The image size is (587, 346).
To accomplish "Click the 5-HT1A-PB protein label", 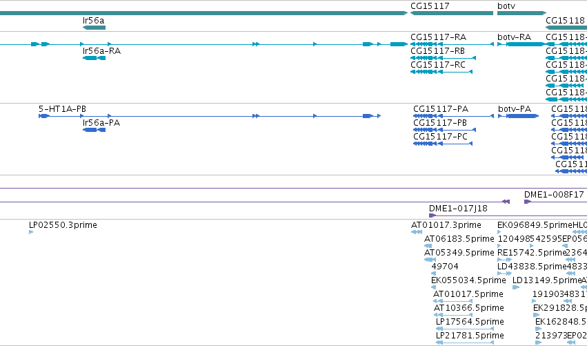I will tap(62, 109).
